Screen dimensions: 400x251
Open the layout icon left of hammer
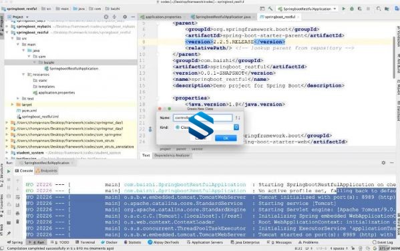262,9
